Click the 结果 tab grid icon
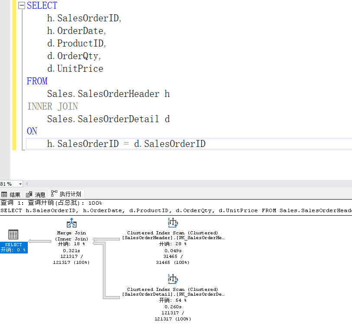This screenshot has height=330, width=352. [4, 194]
